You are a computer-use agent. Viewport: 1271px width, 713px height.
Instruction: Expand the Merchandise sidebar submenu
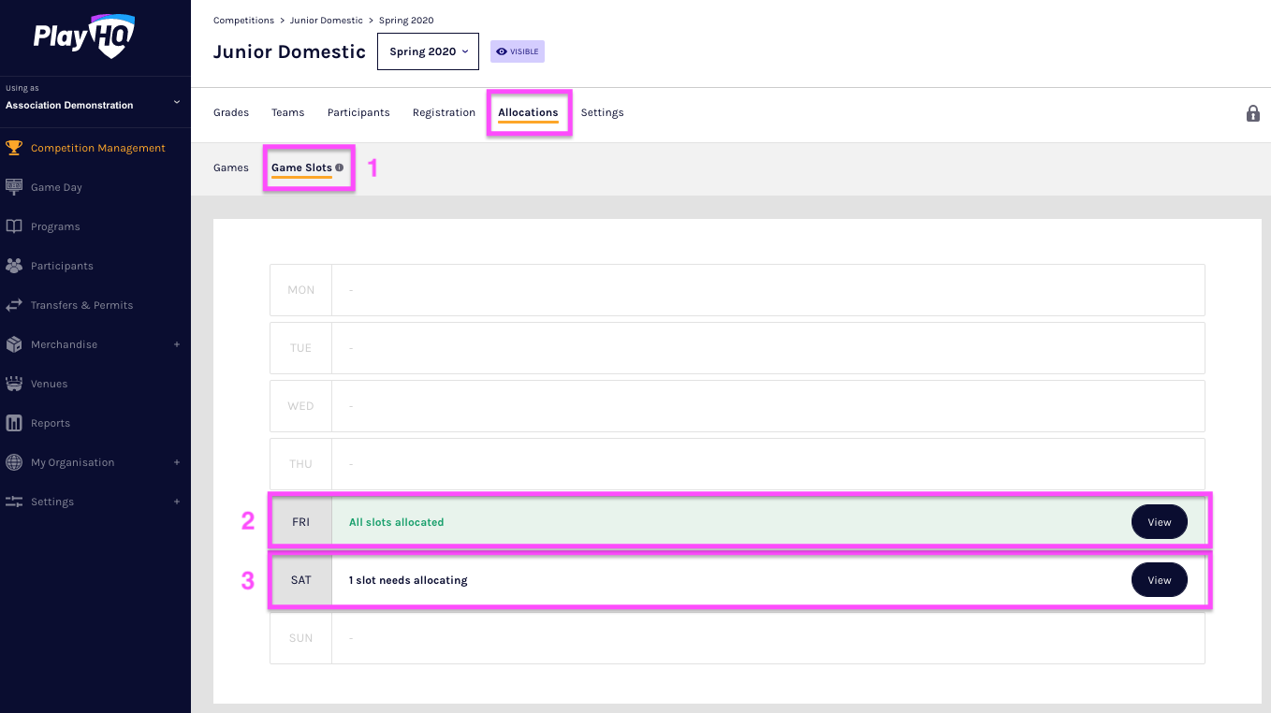(176, 344)
